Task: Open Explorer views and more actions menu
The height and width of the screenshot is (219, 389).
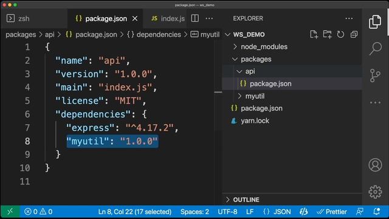Action: 349,18
